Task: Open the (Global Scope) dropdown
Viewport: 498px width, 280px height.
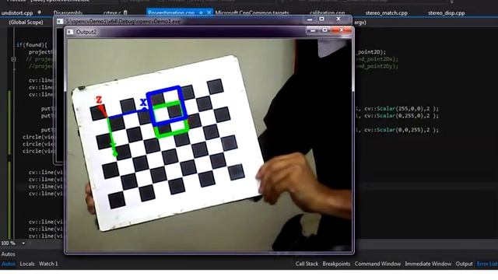Action: click(x=26, y=23)
